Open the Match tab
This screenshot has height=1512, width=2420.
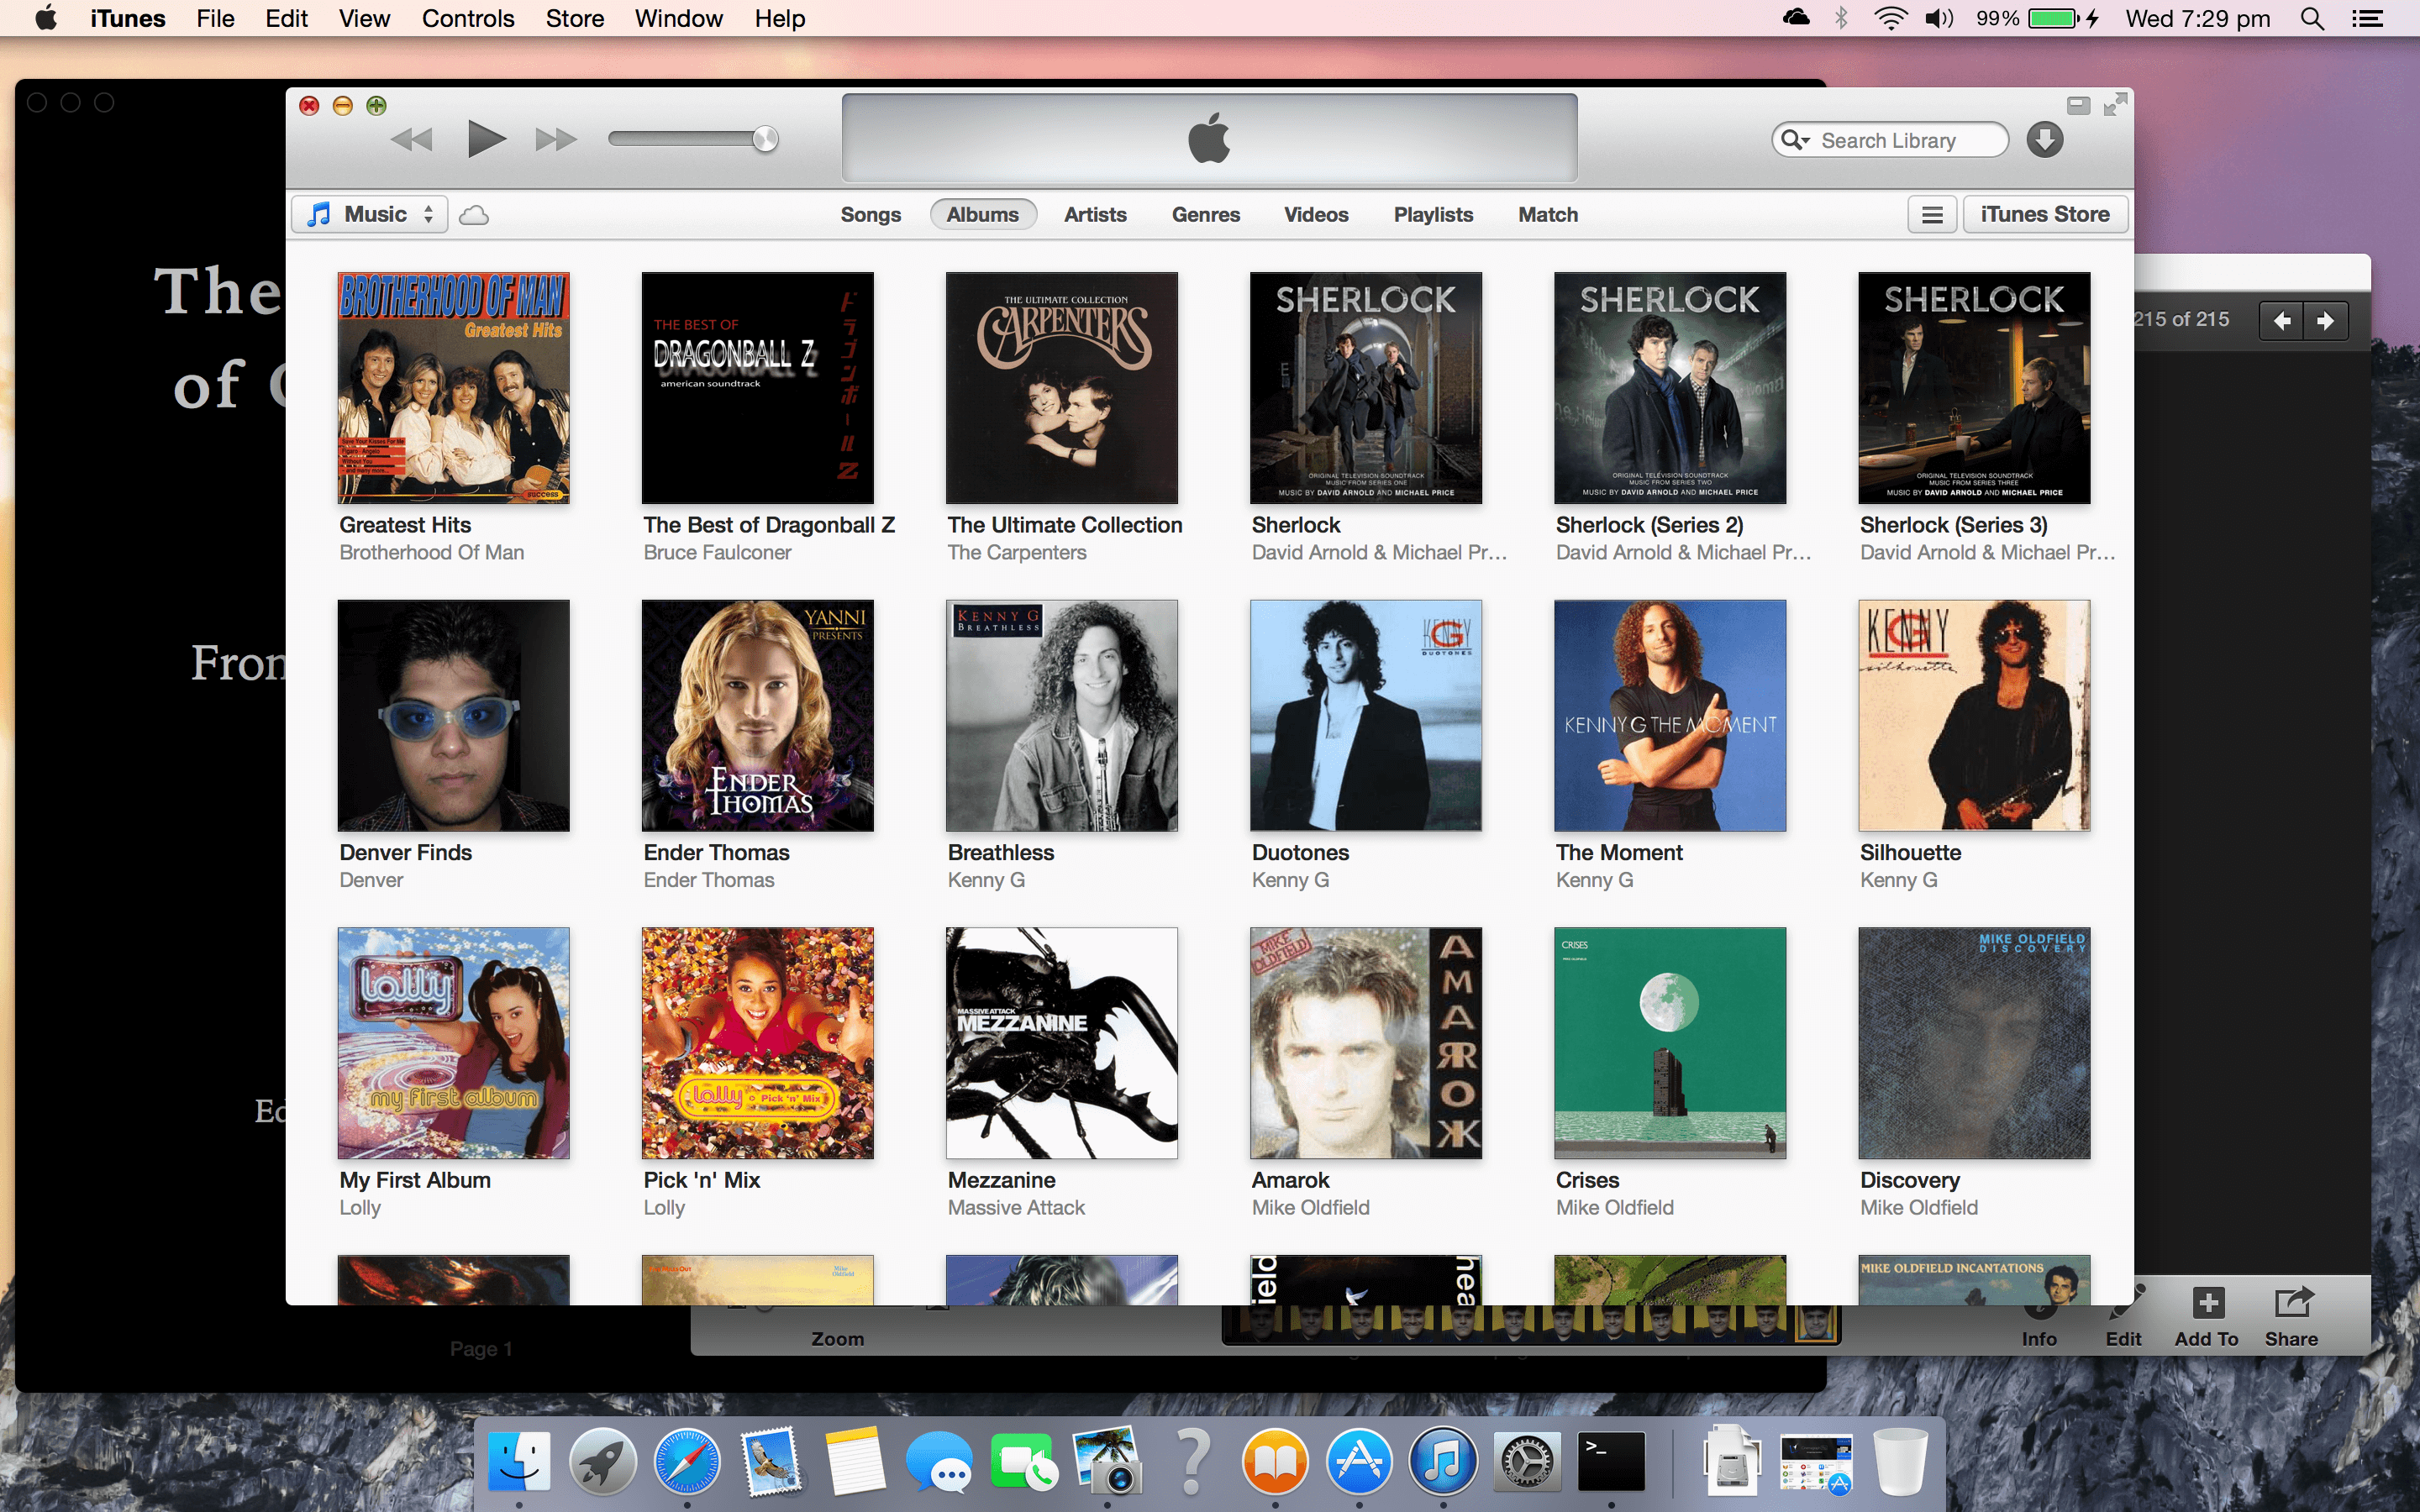[1547, 215]
